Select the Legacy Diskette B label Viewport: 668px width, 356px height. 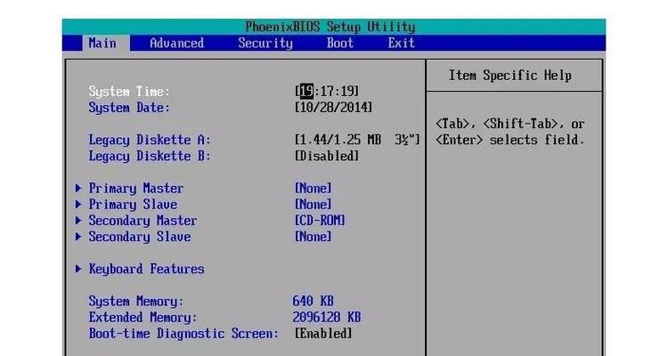click(x=150, y=156)
